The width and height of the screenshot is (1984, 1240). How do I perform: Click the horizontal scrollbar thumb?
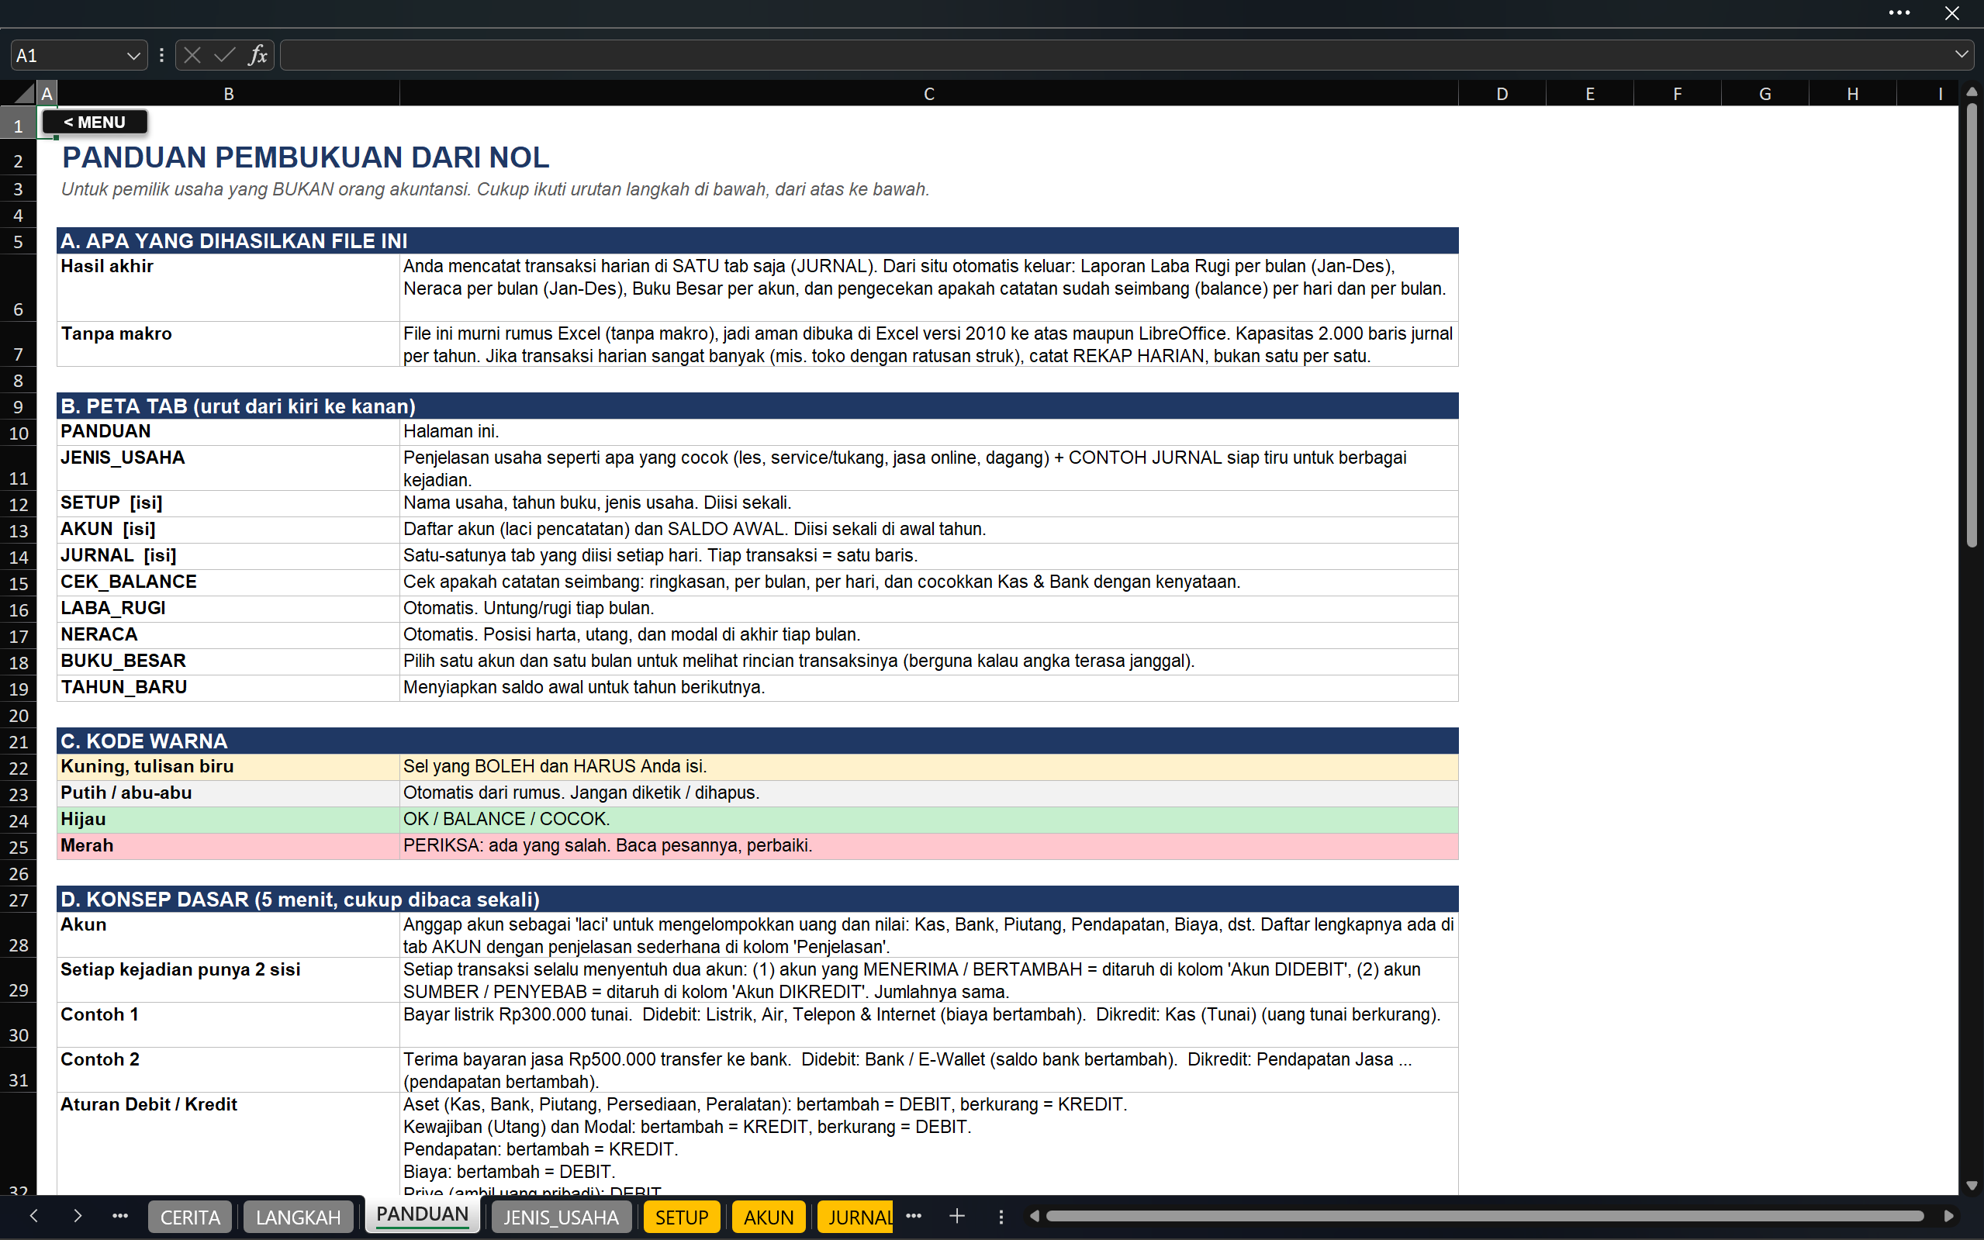click(x=1485, y=1216)
